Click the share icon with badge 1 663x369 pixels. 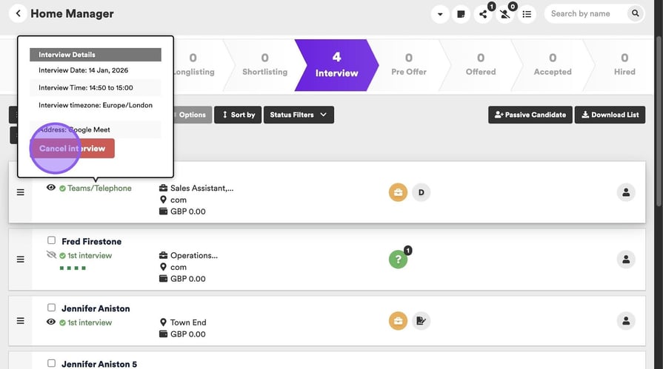[x=483, y=13]
